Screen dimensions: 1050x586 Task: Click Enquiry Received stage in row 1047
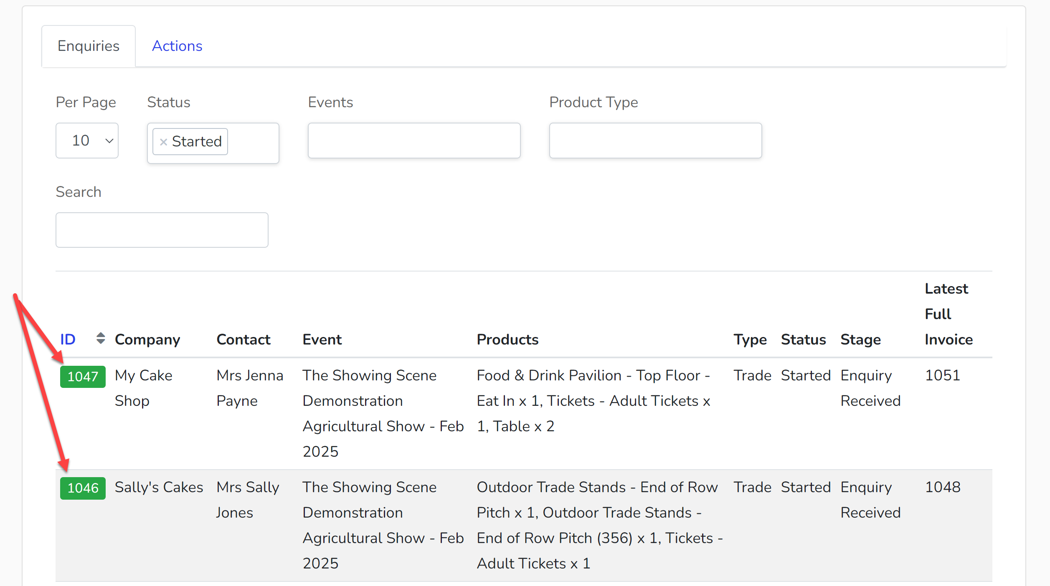[x=870, y=388]
